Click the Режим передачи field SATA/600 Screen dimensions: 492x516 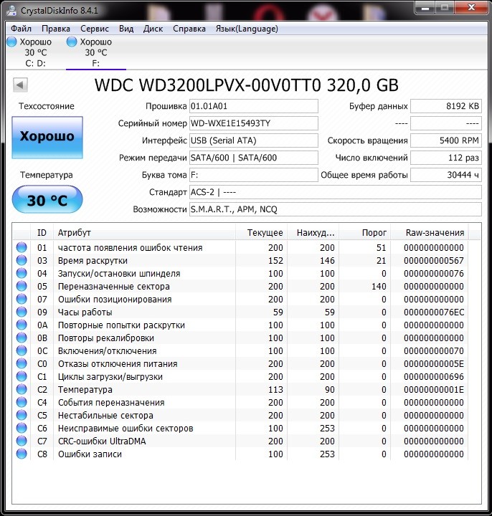coord(254,158)
